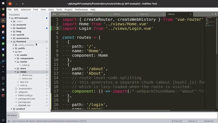Collapse the drf-example root folder
This screenshot has height=123, width=218.
click(x=10, y=18)
